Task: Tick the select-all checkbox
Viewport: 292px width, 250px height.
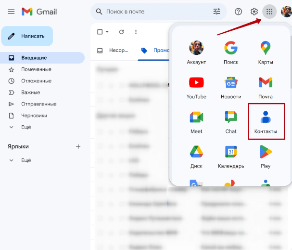Action: pyautogui.click(x=100, y=32)
